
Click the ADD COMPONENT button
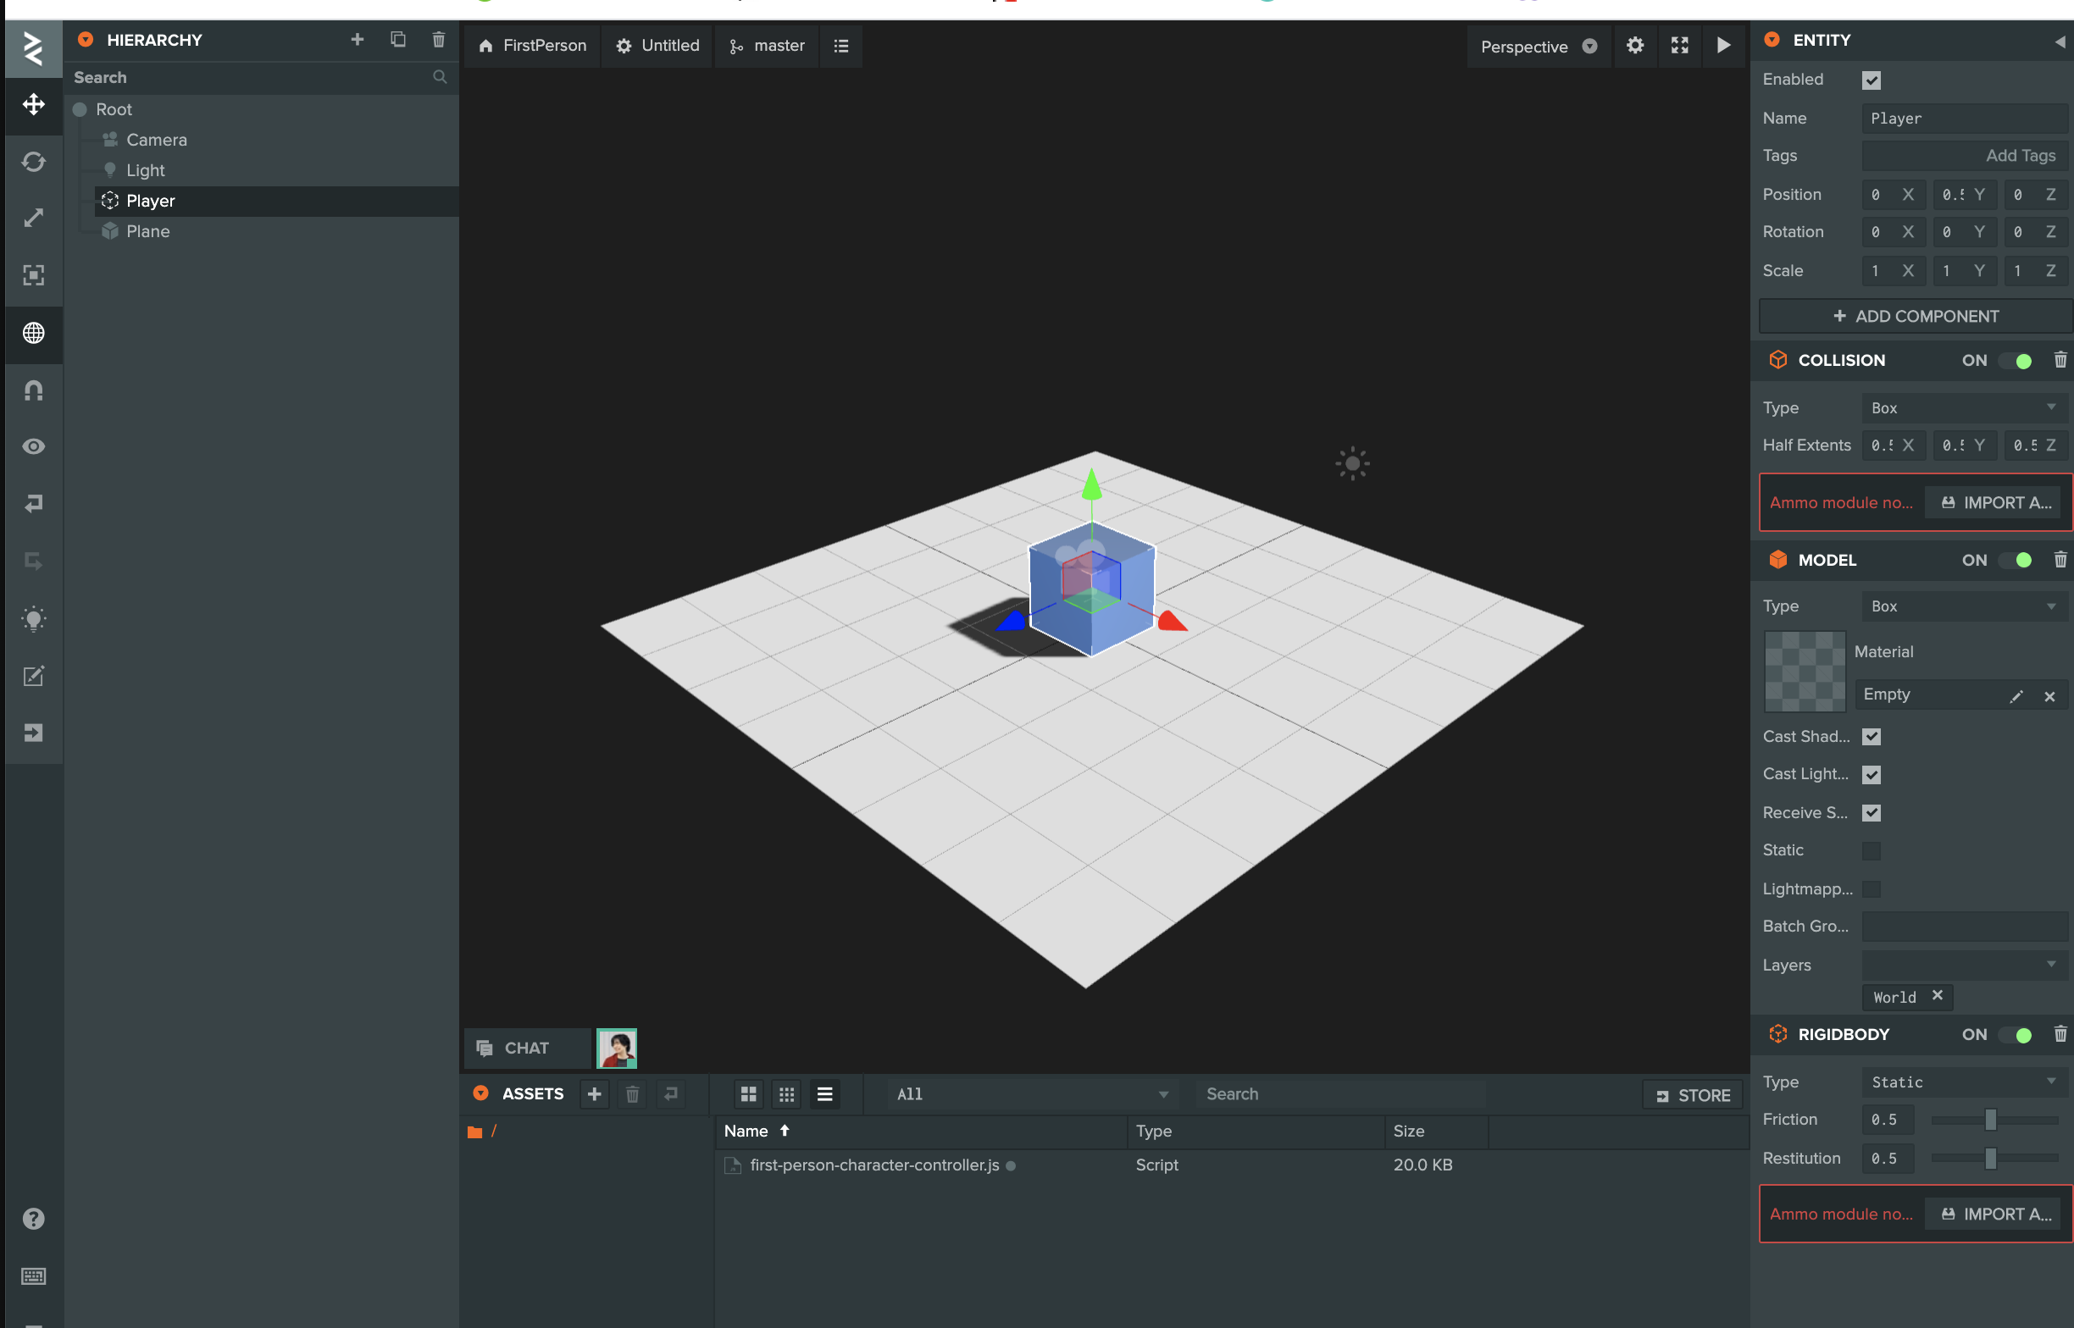(1915, 316)
